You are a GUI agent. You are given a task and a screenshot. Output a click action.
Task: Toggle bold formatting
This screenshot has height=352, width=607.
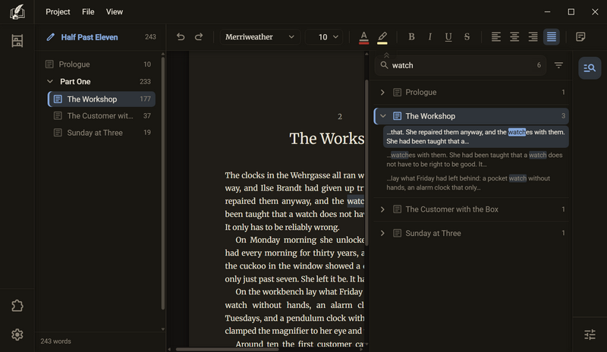[411, 36]
